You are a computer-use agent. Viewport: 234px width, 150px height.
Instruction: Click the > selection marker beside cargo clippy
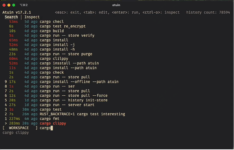[x=6, y=123]
